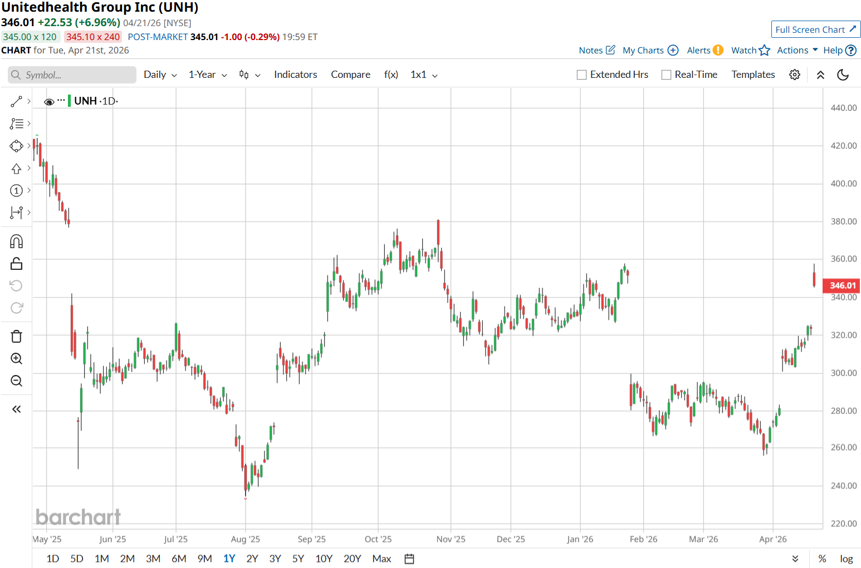
Task: Enable the Extended Hrs checkbox
Action: tap(582, 75)
